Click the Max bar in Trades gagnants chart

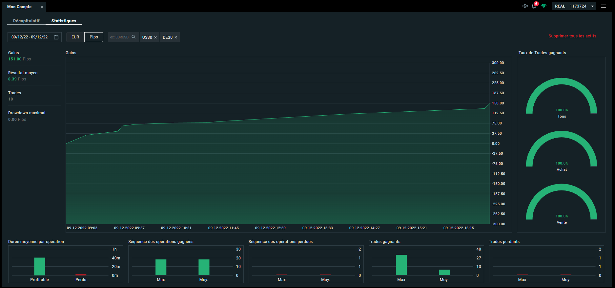[x=401, y=265]
